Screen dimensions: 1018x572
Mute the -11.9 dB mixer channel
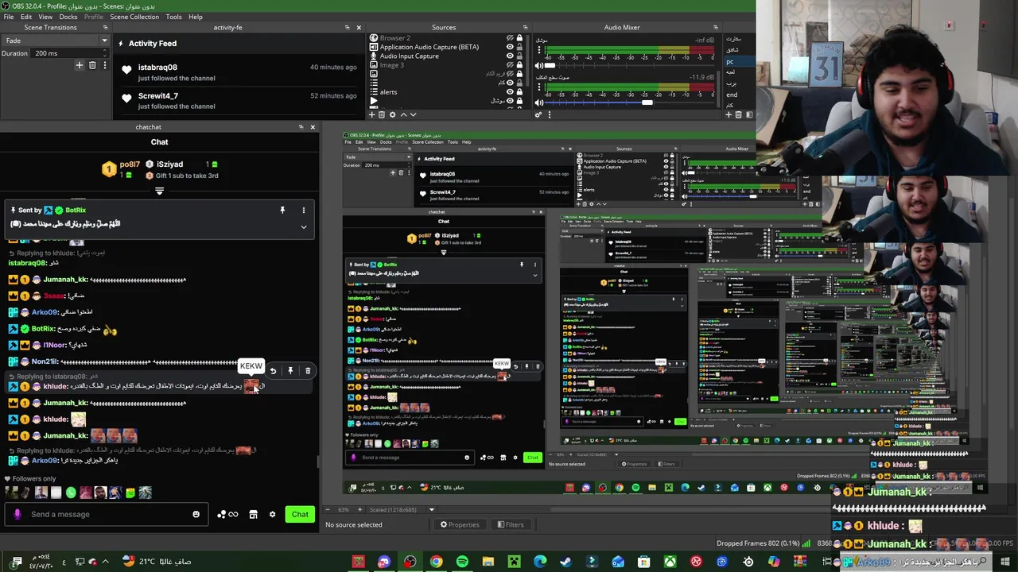tap(539, 102)
